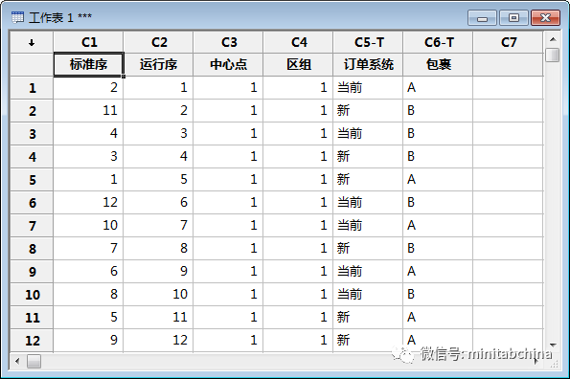The width and height of the screenshot is (570, 379).
Task: Select row header 3
Action: point(32,134)
